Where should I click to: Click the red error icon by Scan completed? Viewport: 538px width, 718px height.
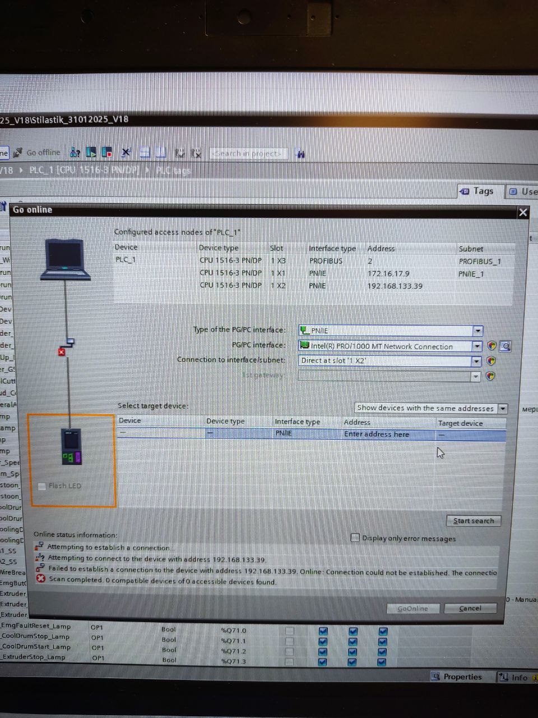coord(40,579)
